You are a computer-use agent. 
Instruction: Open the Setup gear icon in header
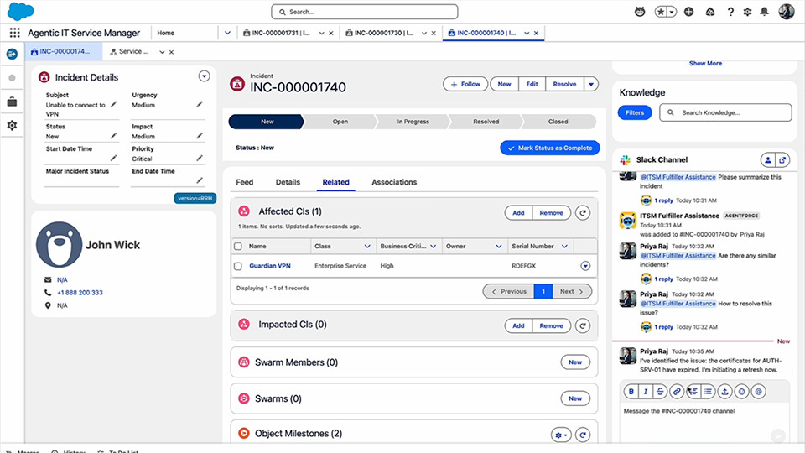[x=747, y=12]
